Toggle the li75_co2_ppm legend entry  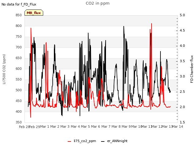82,141
